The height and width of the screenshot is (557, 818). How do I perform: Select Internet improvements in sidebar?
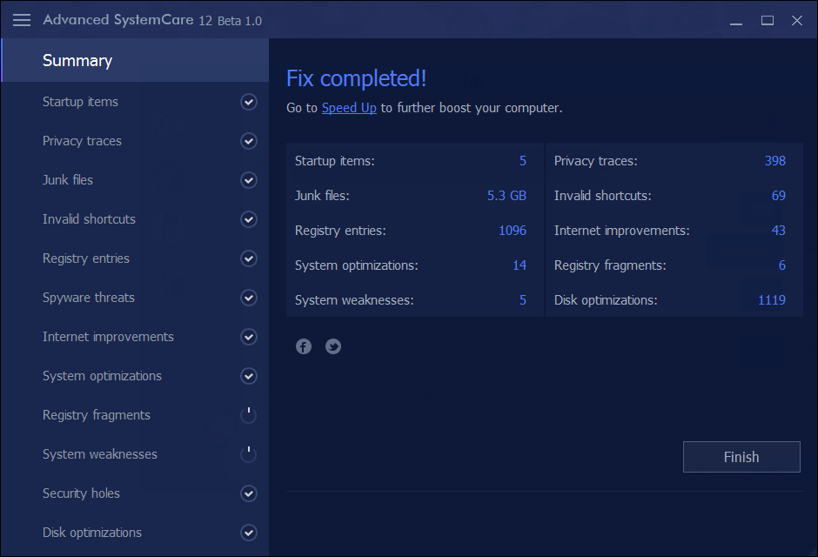(x=135, y=337)
